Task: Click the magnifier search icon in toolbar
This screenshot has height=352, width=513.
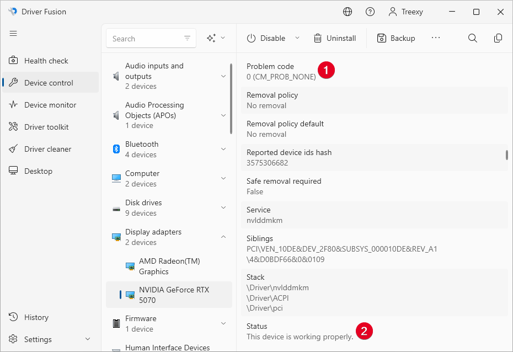Action: coord(472,38)
